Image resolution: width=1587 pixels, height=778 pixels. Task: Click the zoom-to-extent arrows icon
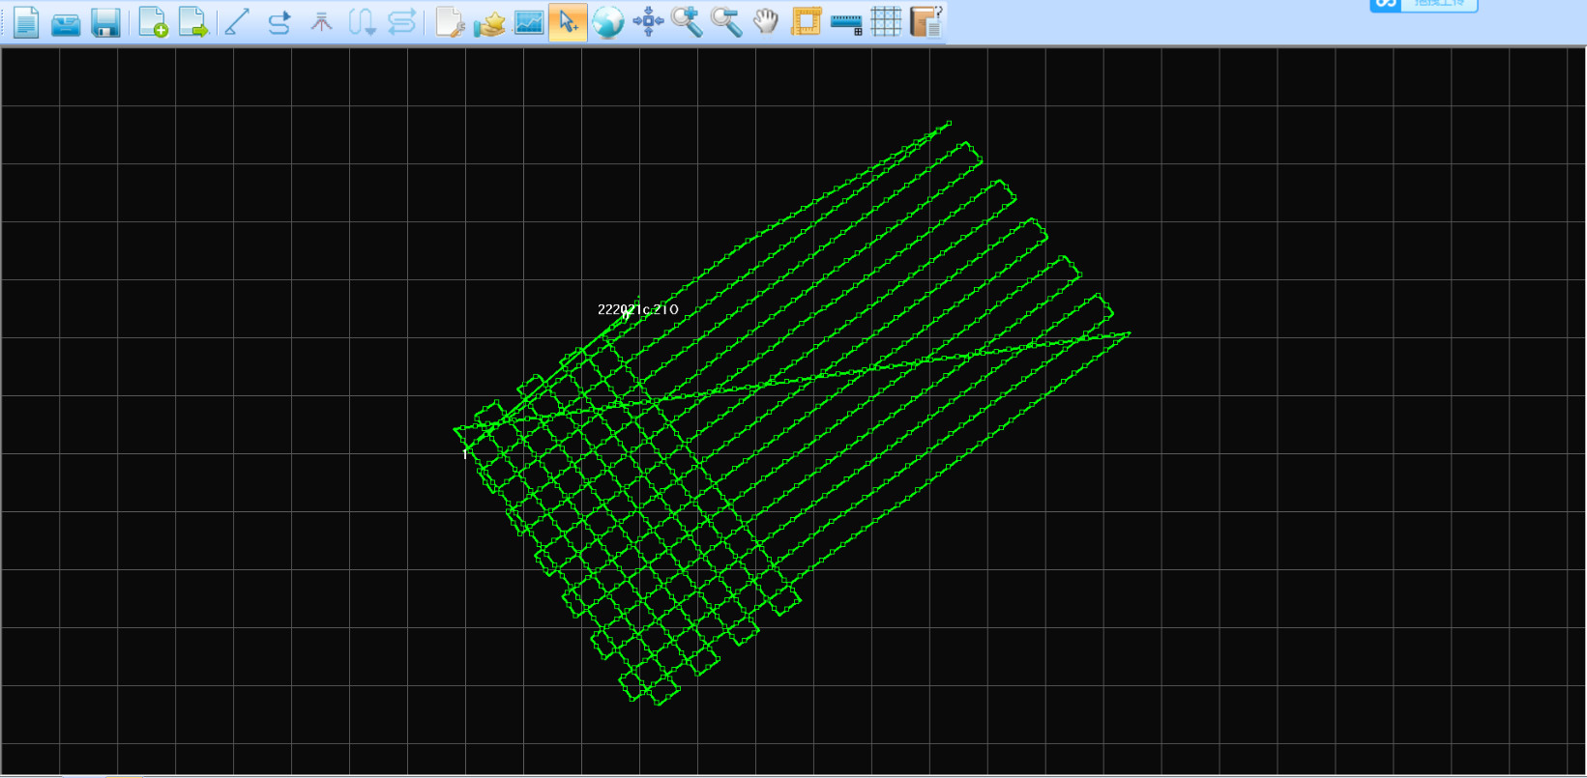pyautogui.click(x=648, y=22)
